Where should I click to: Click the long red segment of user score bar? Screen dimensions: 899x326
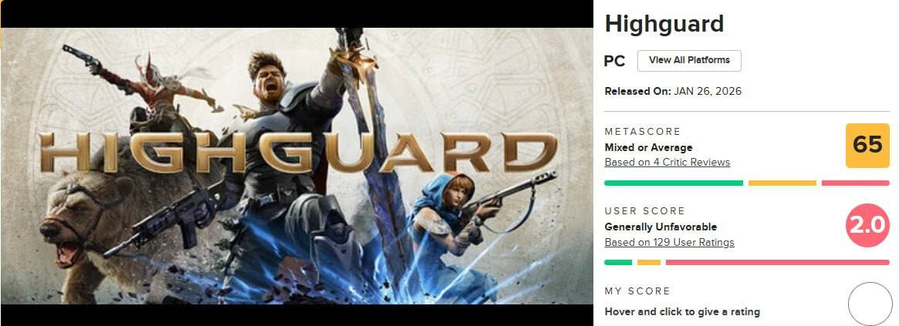pos(777,262)
